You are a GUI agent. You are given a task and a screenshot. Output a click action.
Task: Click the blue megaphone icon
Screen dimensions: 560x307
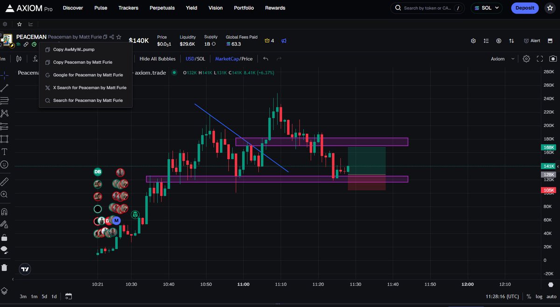click(284, 41)
